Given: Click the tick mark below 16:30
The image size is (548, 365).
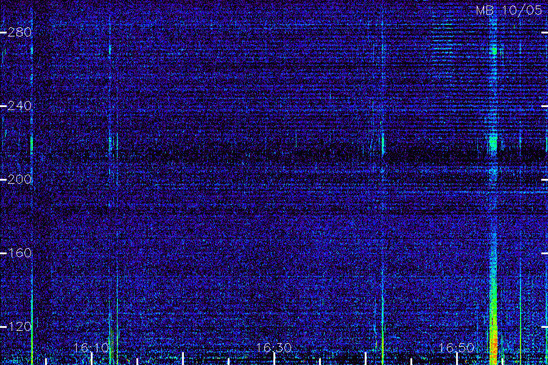Looking at the screenshot, I should tap(275, 359).
